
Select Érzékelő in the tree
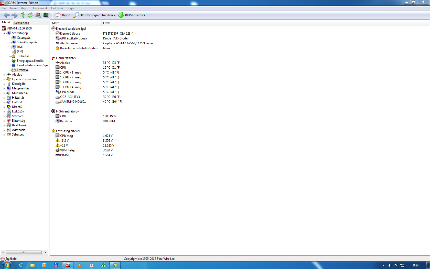pyautogui.click(x=23, y=70)
